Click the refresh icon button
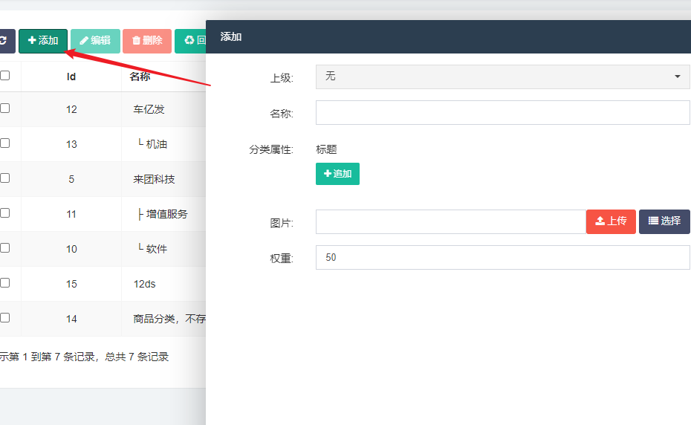 click(x=7, y=41)
